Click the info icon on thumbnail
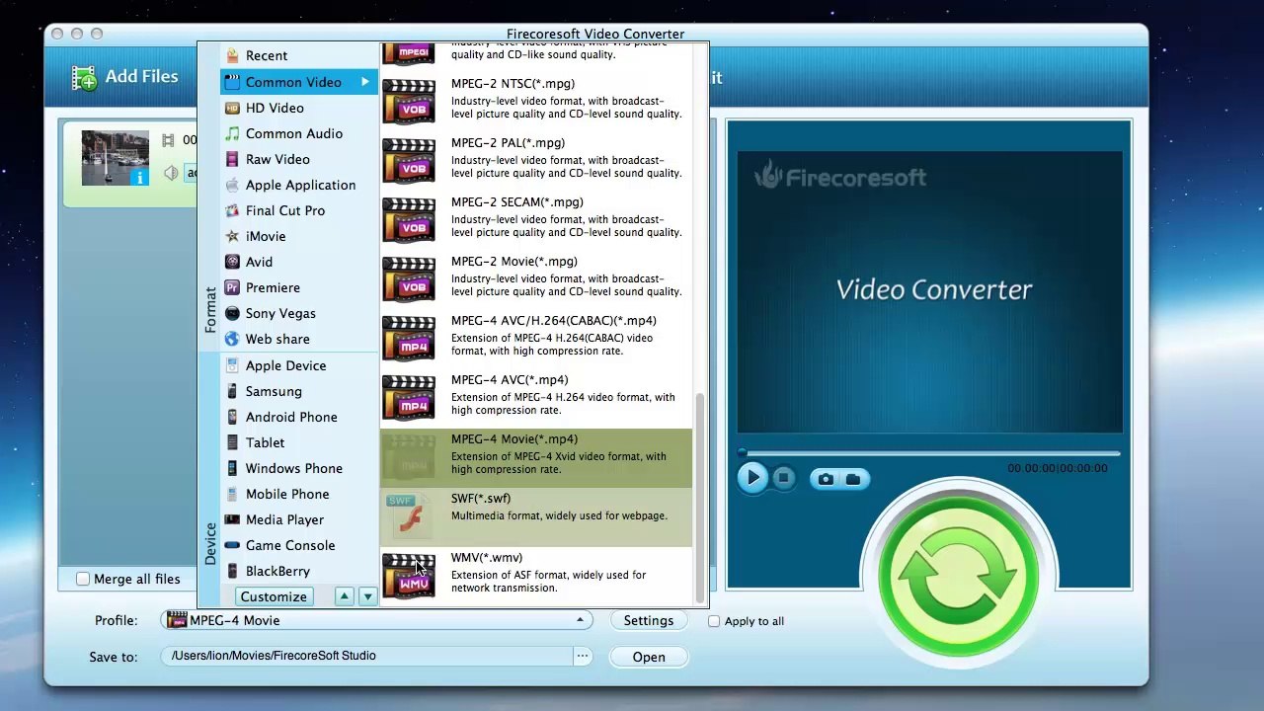Screen dimensions: 1264x711 (x=139, y=177)
